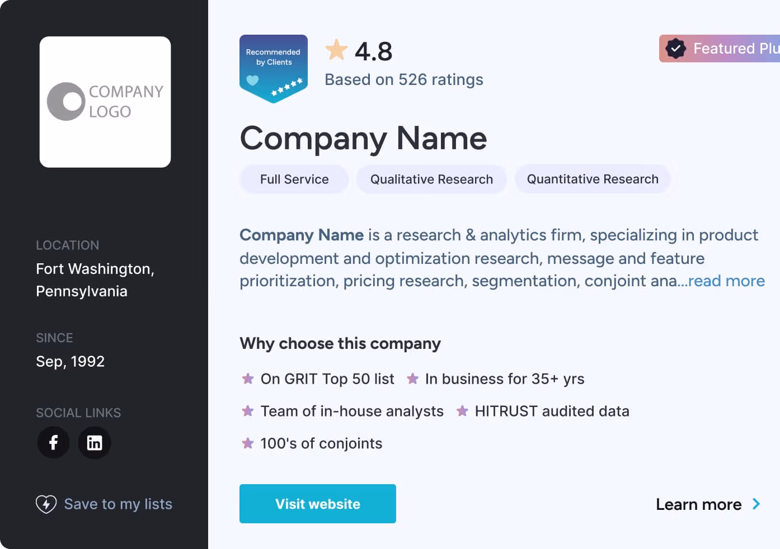
Task: Click the heart bolt save icon
Action: point(46,504)
